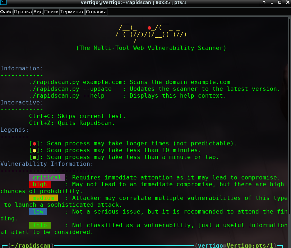
Task: Close the terminal window
Action: (288, 2)
